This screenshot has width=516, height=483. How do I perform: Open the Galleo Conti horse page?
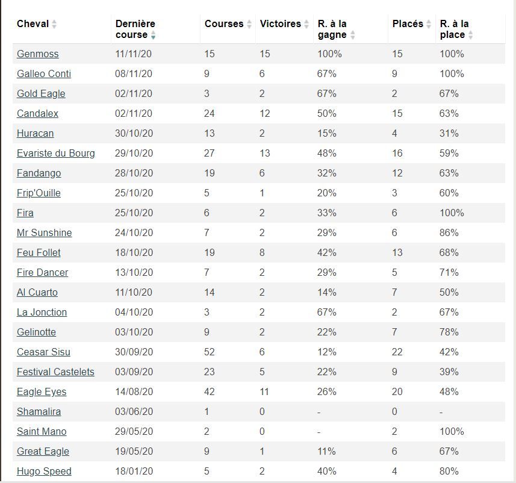pos(44,73)
